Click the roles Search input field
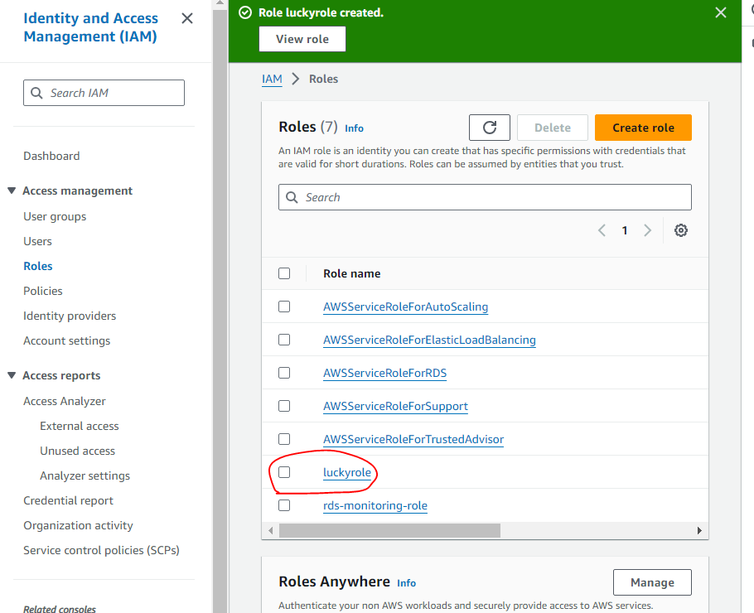This screenshot has width=754, height=613. [x=485, y=197]
